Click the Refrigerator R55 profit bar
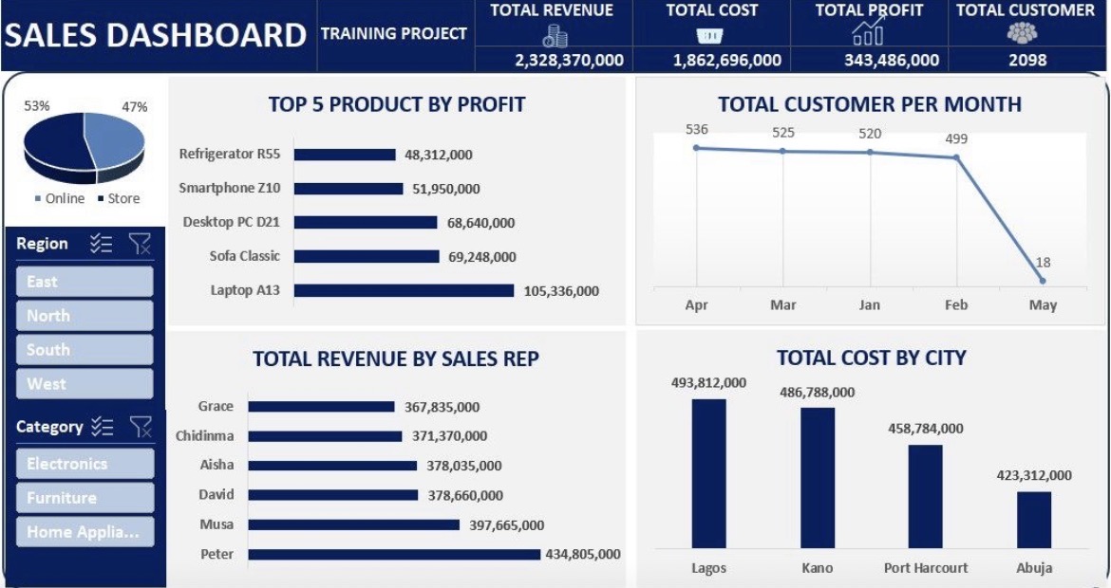This screenshot has width=1111, height=588. click(345, 155)
